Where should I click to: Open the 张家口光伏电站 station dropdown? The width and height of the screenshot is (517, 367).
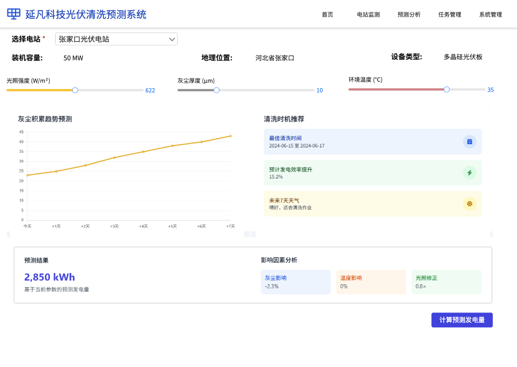pyautogui.click(x=116, y=39)
